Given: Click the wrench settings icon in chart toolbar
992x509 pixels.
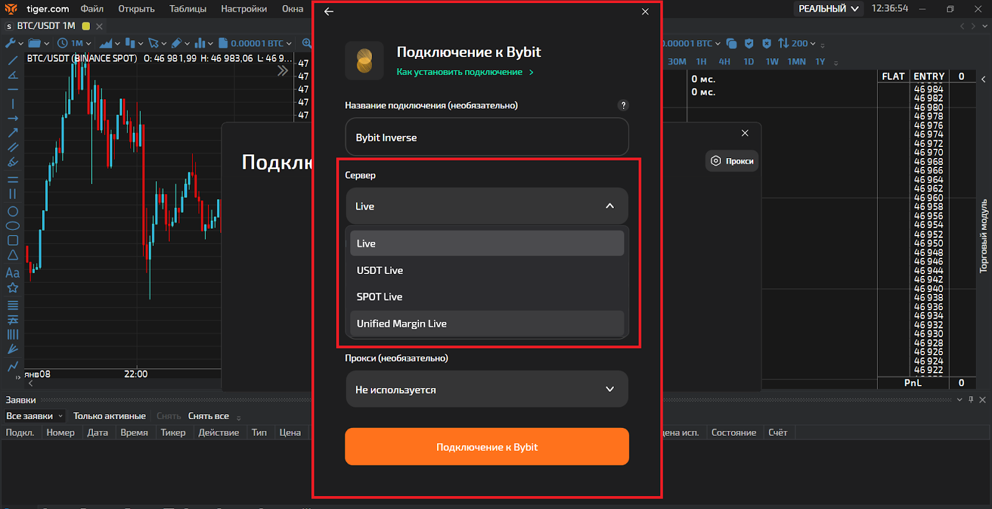Looking at the screenshot, I should coord(10,43).
